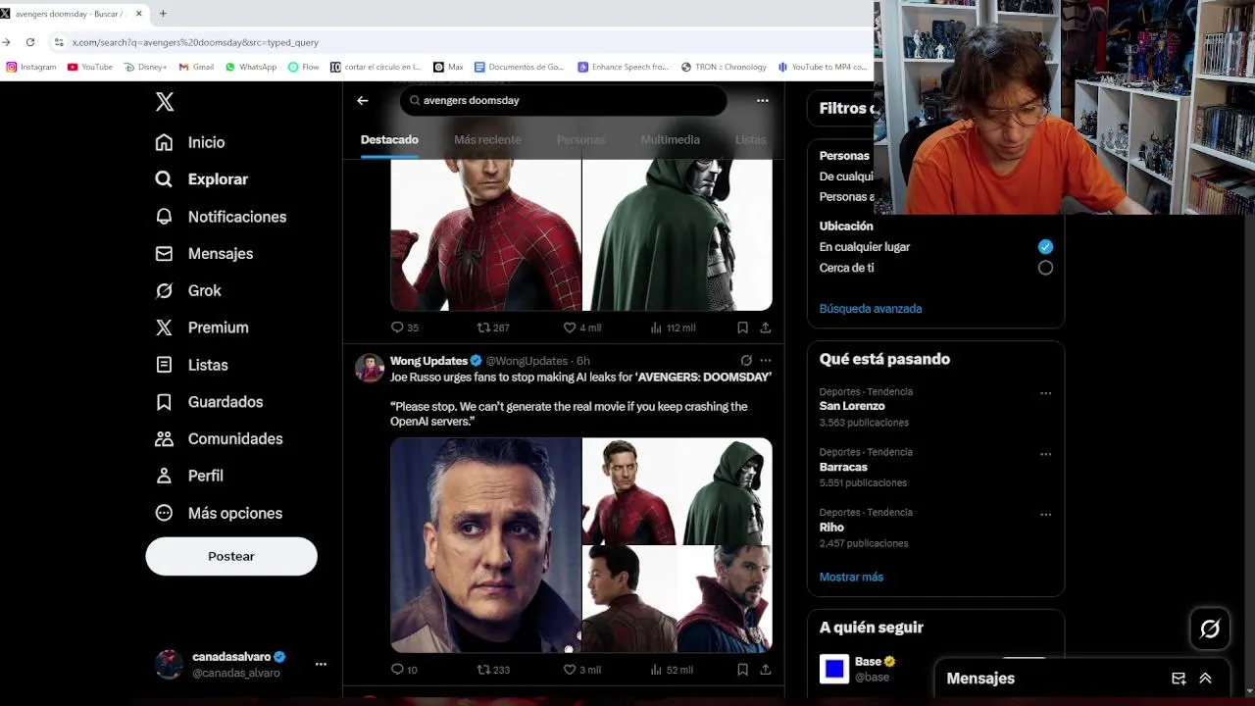Image resolution: width=1255 pixels, height=706 pixels.
Task: Open new browser tab
Action: click(x=163, y=14)
